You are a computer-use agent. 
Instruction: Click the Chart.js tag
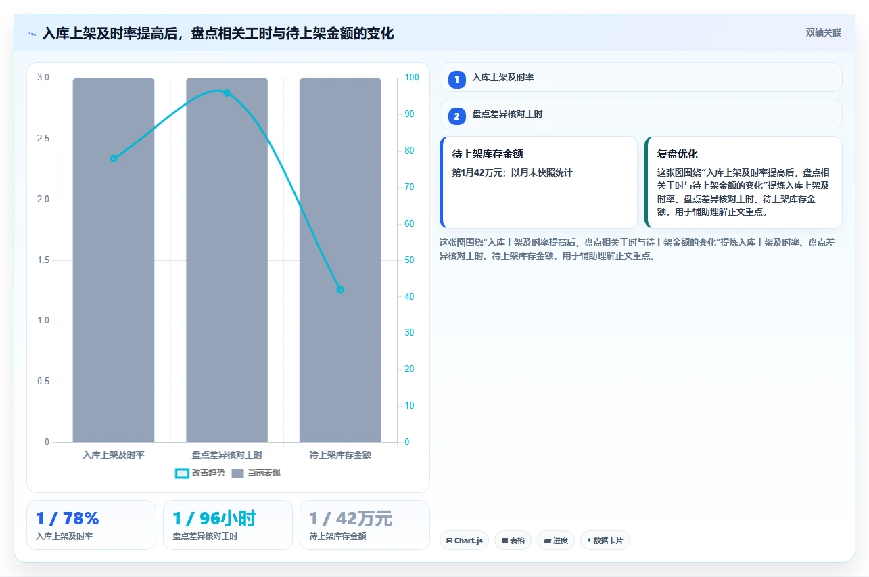pos(464,540)
